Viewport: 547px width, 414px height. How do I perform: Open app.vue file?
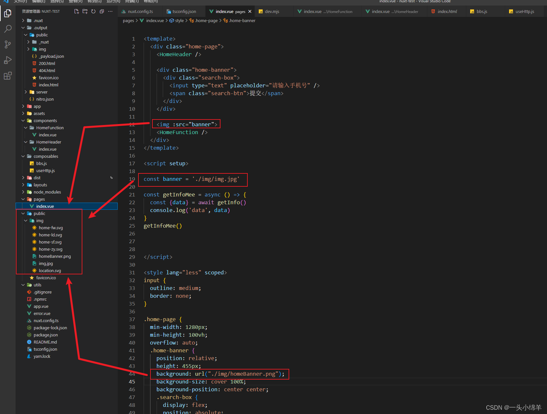coord(41,306)
